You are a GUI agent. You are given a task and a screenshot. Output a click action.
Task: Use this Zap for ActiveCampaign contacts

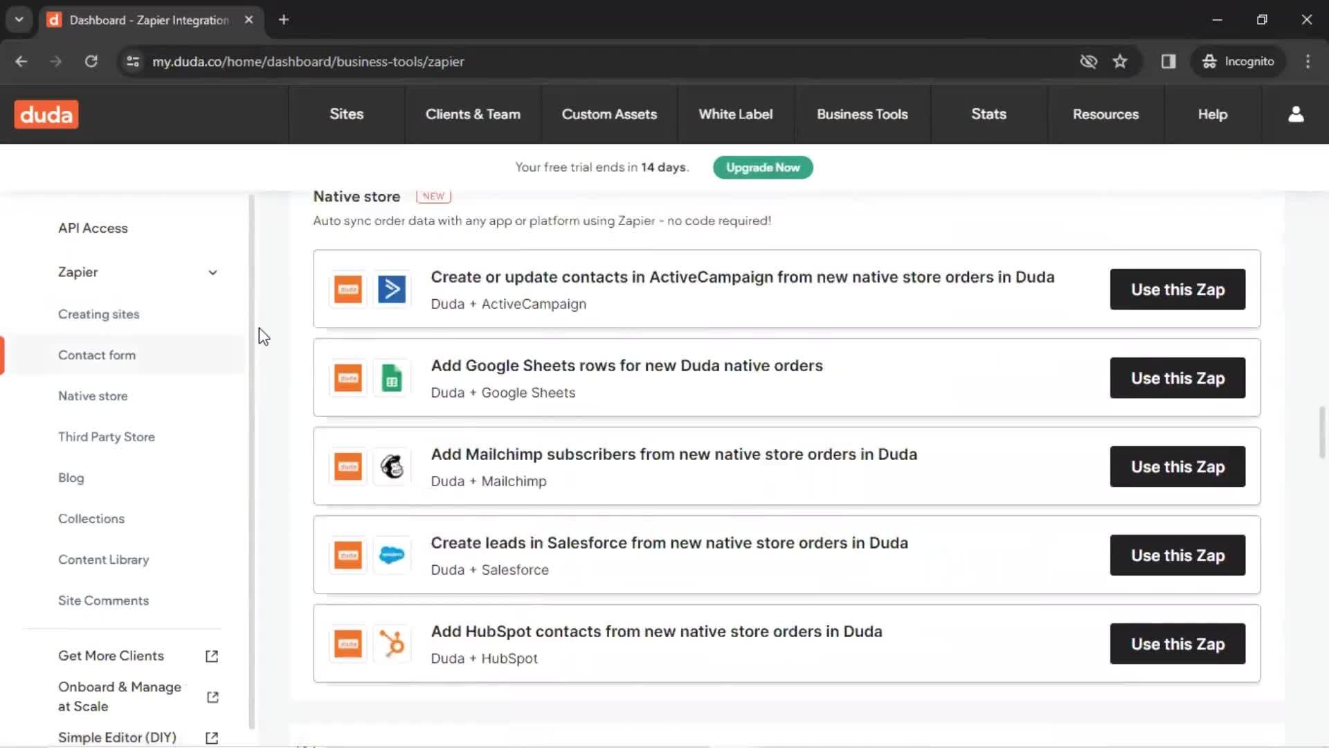(1177, 290)
